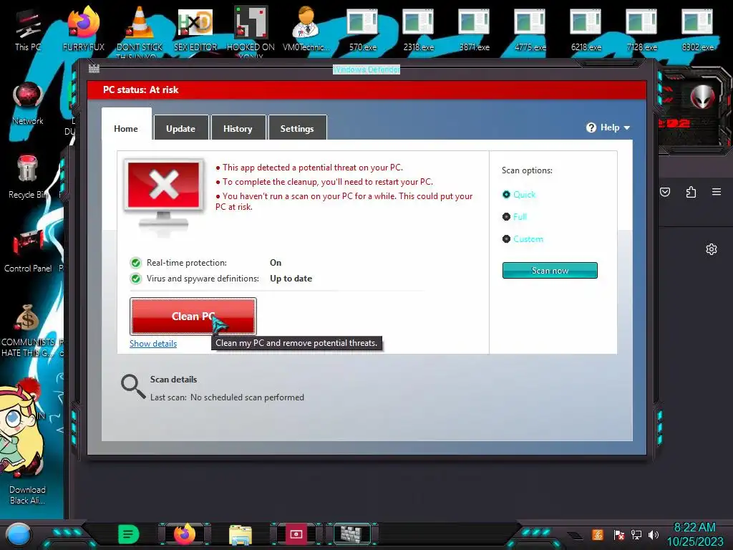Screen dimensions: 733x550
Task: Click 'No scheduled scan performed' text
Action: (247, 397)
